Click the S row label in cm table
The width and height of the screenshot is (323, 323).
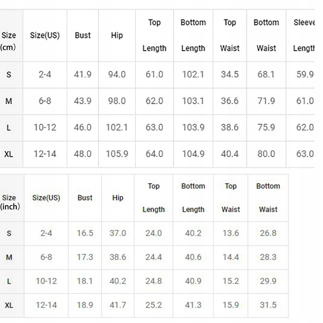[9, 74]
